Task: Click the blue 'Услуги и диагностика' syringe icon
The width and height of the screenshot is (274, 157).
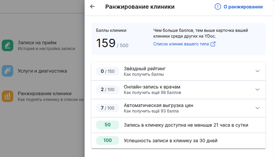Action: click(x=8, y=71)
